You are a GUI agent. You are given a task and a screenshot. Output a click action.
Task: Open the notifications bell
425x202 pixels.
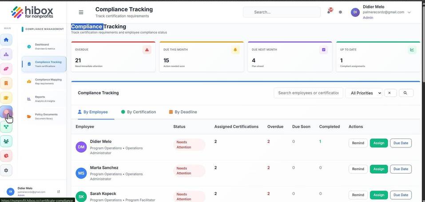click(329, 12)
